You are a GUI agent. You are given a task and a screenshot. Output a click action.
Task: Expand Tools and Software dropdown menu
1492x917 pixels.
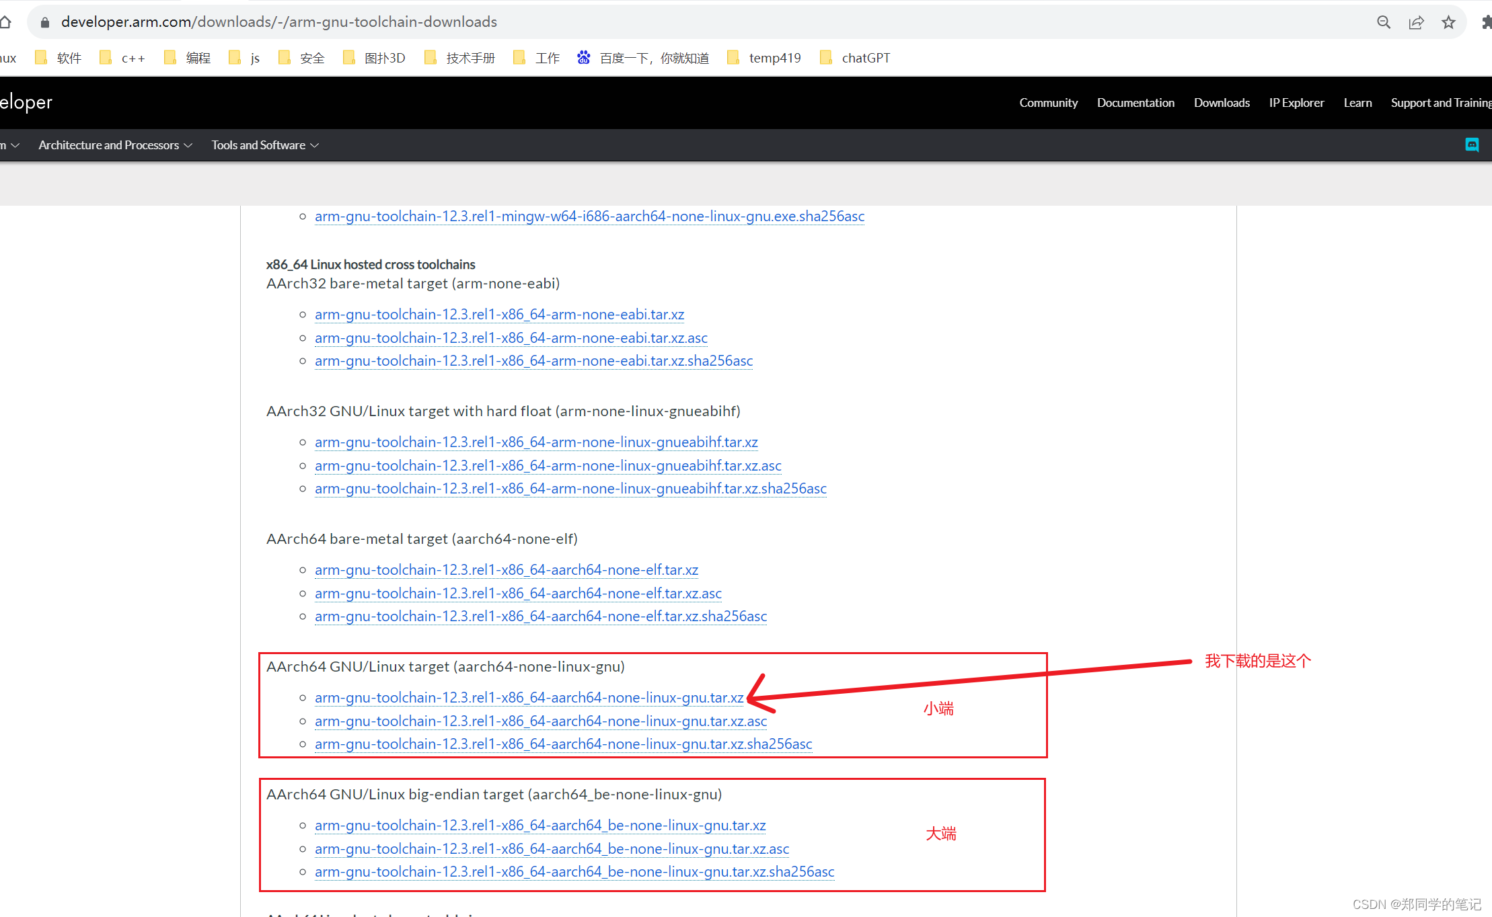pyautogui.click(x=265, y=145)
